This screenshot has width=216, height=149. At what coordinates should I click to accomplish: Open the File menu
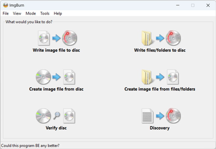(x=6, y=13)
